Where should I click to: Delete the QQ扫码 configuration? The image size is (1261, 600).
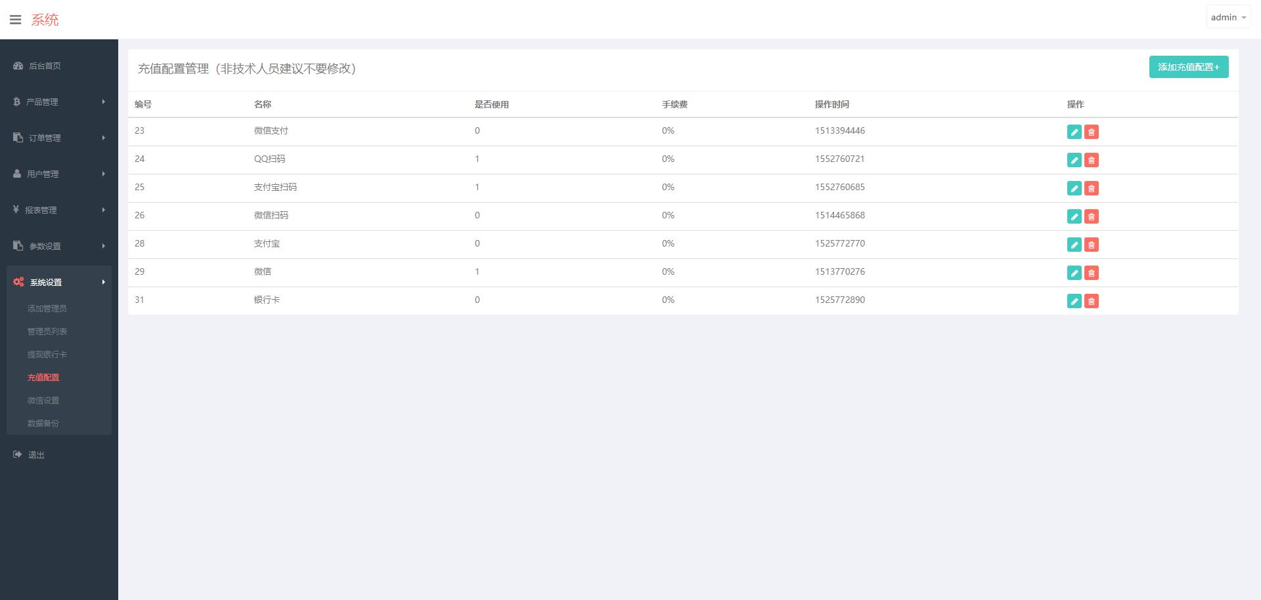1092,160
